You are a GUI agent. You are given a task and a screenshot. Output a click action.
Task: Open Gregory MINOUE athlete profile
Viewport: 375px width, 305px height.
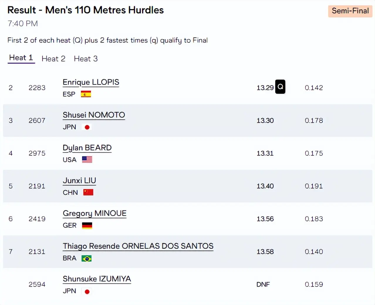click(x=94, y=213)
